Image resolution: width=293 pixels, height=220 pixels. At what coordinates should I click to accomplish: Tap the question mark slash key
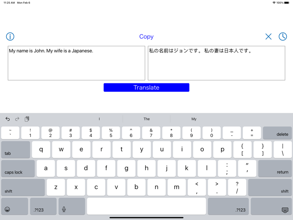[237, 187]
